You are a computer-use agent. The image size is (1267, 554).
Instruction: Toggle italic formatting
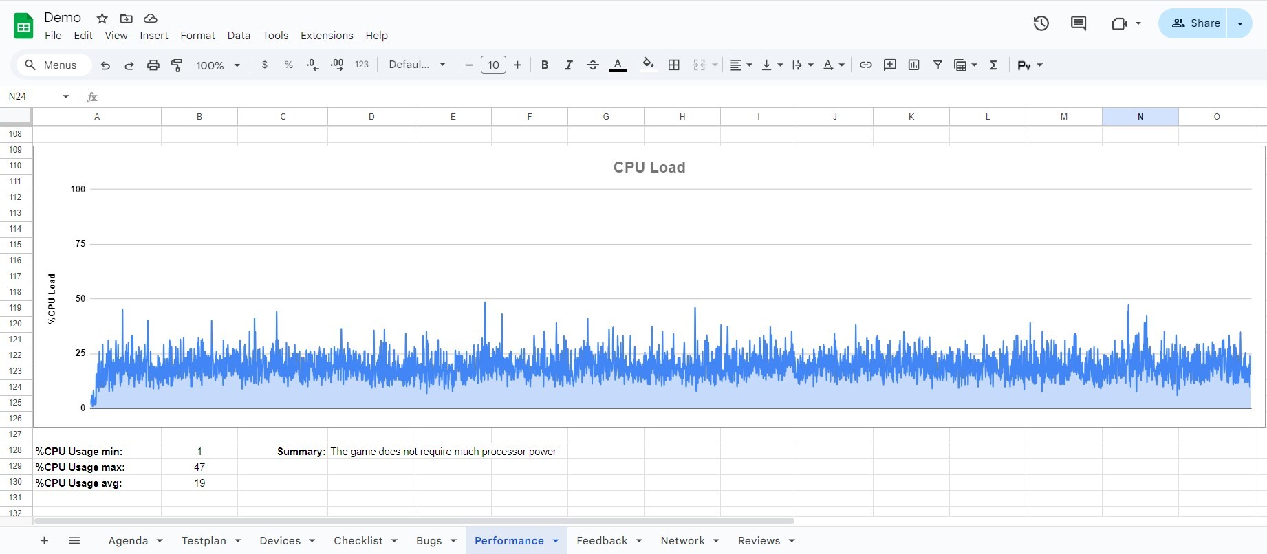tap(568, 65)
